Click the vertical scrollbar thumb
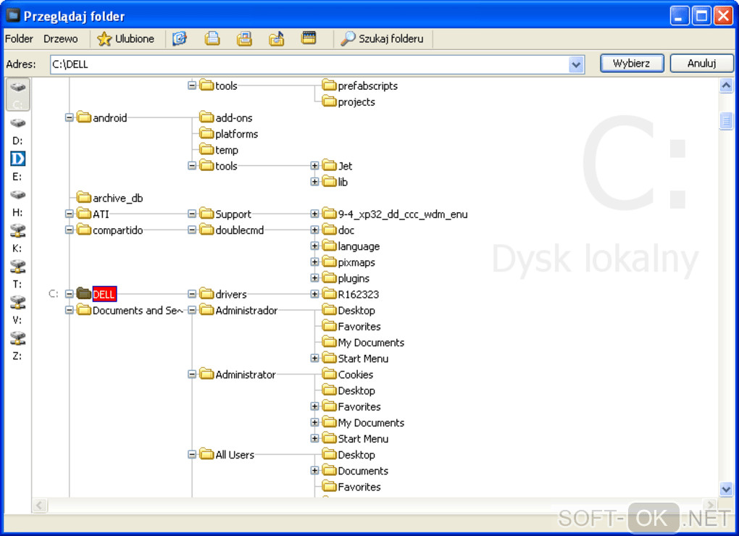739x536 pixels. [726, 120]
